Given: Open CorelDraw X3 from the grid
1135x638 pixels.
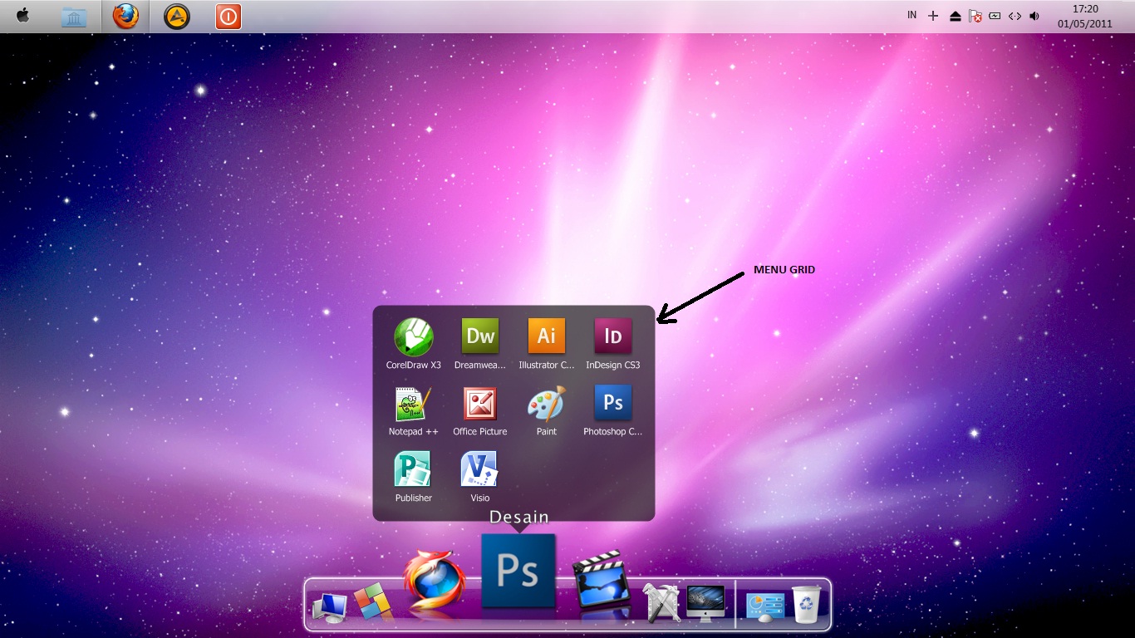Looking at the screenshot, I should point(414,345).
